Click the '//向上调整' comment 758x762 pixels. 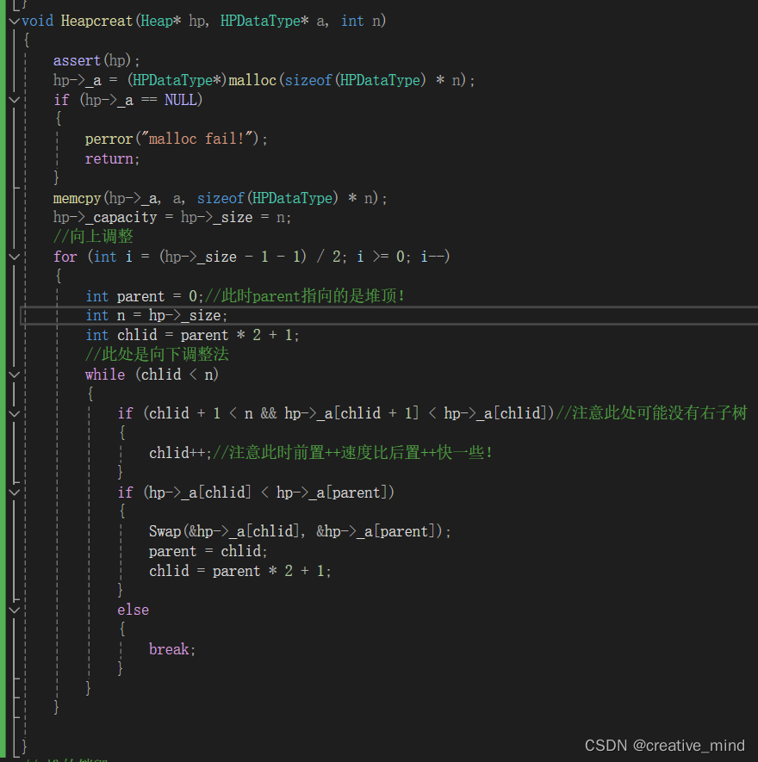point(93,237)
